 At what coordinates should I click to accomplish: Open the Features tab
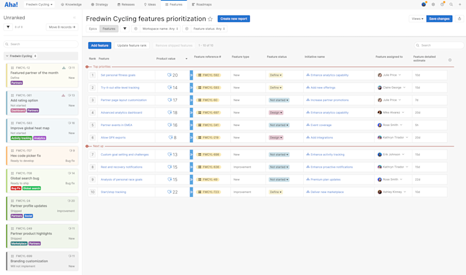pos(174,4)
